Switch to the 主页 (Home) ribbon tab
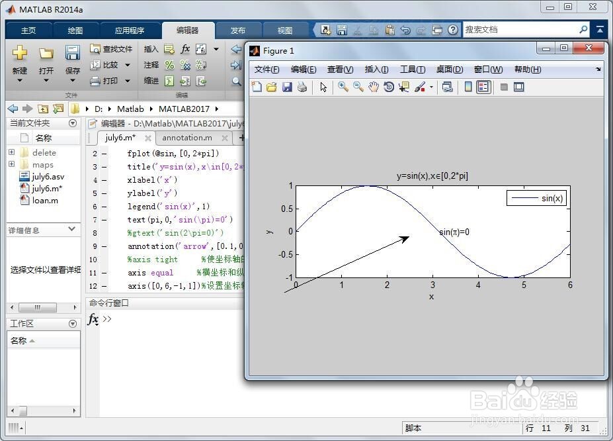Image resolution: width=613 pixels, height=441 pixels. coord(28,30)
